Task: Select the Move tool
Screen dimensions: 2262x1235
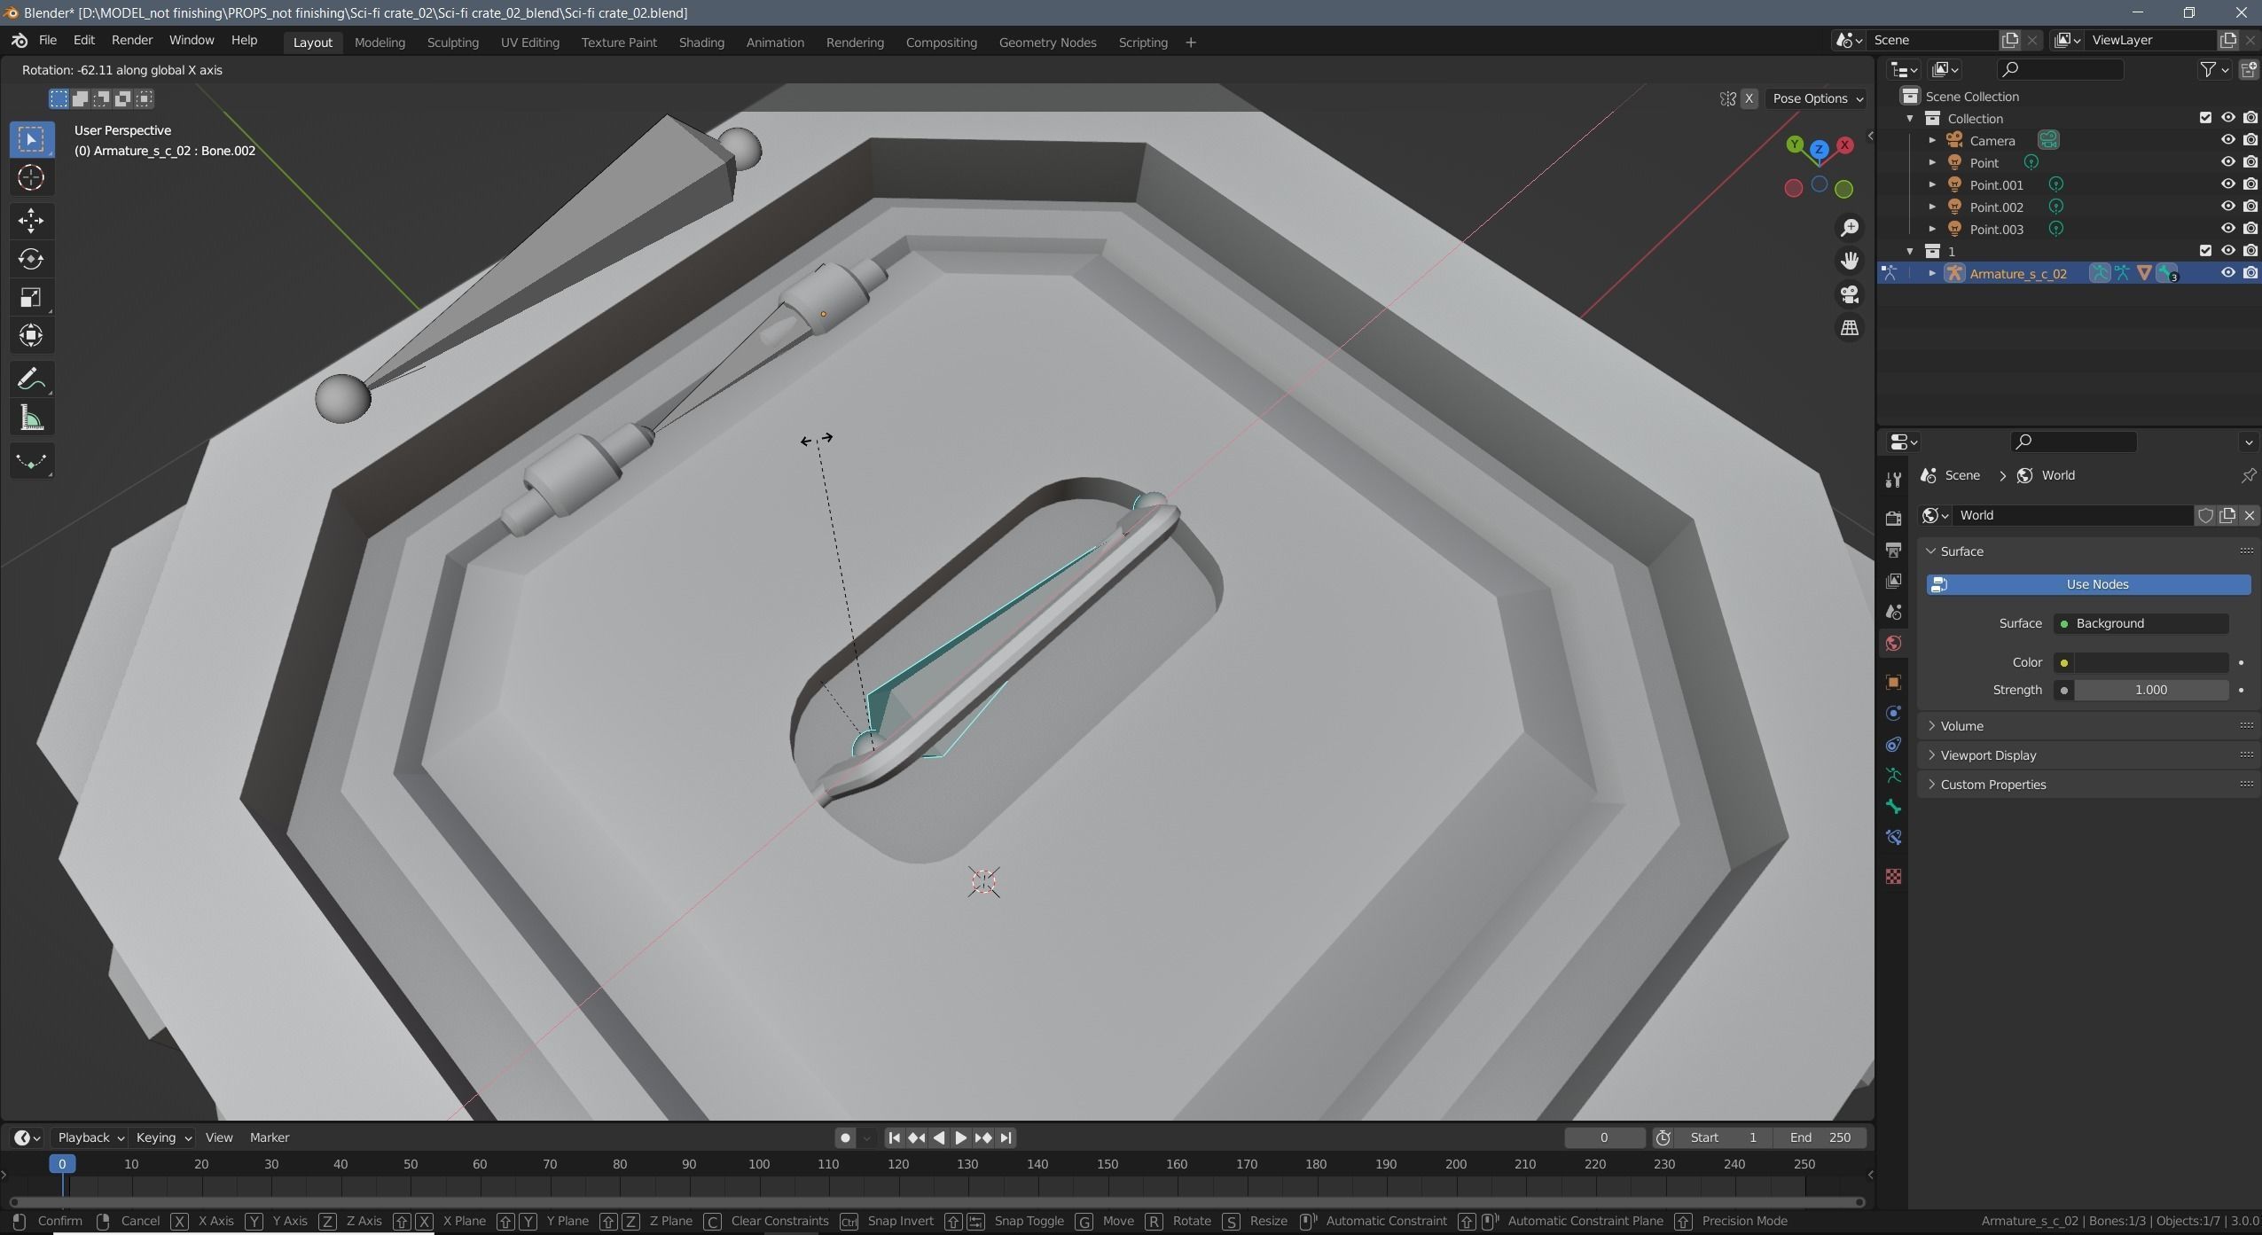Action: (31, 221)
